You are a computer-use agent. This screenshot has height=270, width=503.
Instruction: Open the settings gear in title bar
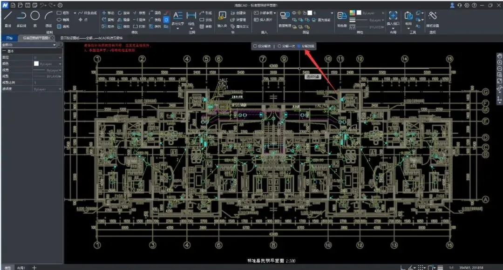point(467,5)
